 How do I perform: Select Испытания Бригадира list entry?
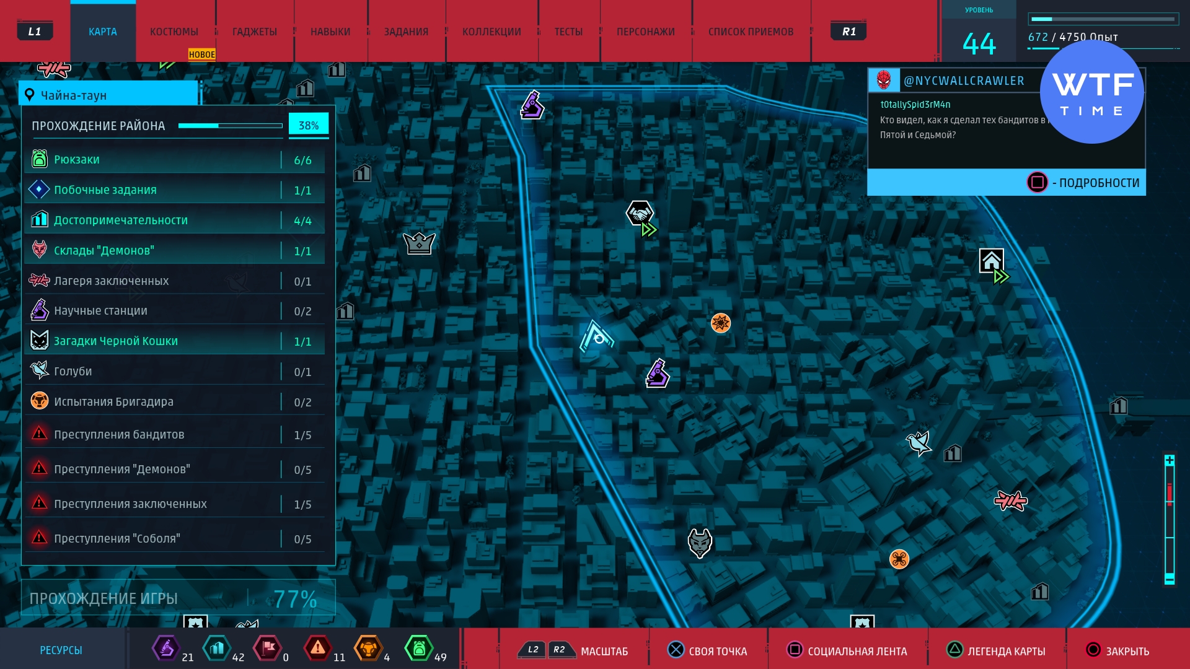pos(174,402)
